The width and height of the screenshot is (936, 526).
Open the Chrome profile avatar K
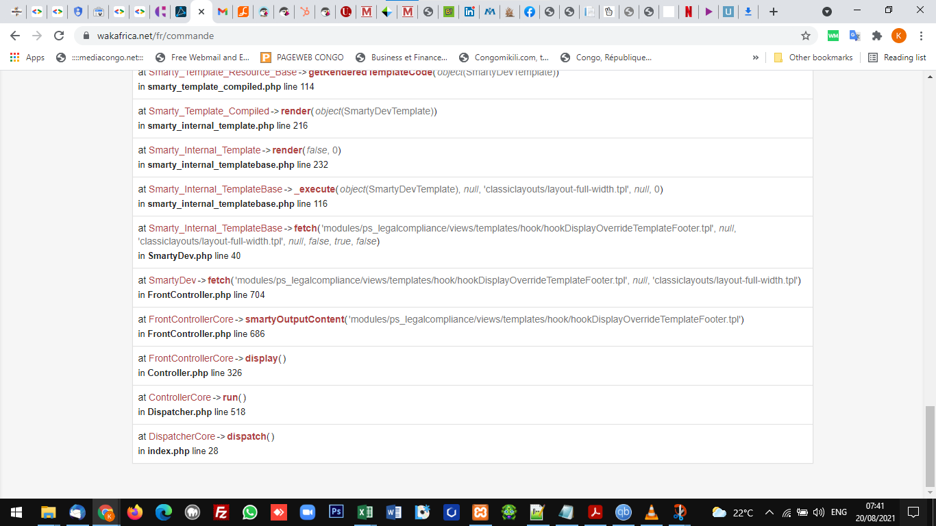tap(898, 36)
